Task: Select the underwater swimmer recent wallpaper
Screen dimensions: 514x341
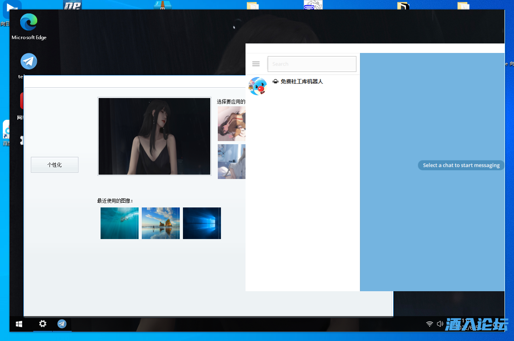Action: click(x=120, y=223)
